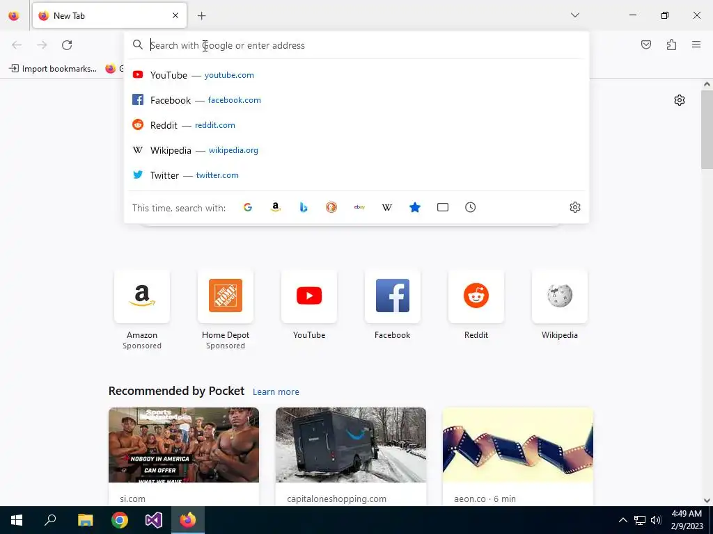713x534 pixels.
Task: Open aeon.co film strip story
Action: coord(518,445)
